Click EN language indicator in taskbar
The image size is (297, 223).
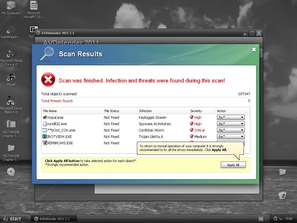tap(261, 219)
